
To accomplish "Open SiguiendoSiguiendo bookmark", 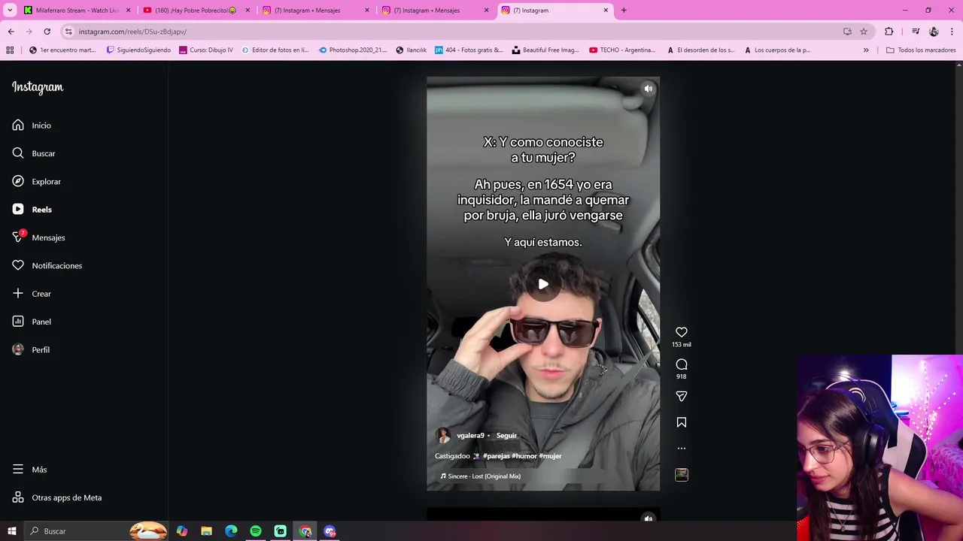I will click(x=138, y=50).
